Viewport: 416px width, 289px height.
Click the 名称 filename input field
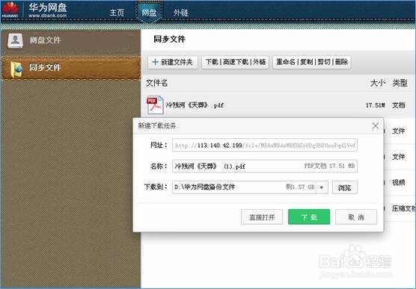tap(265, 166)
